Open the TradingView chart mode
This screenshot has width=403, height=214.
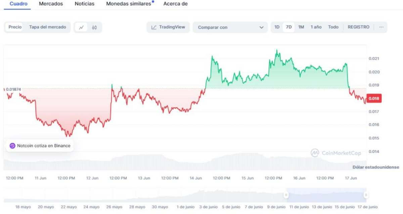(167, 27)
